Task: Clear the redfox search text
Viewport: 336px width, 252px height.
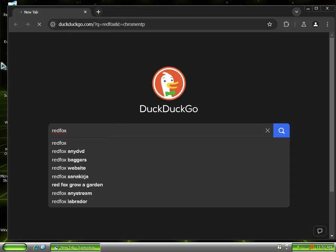Action: pyautogui.click(x=267, y=131)
